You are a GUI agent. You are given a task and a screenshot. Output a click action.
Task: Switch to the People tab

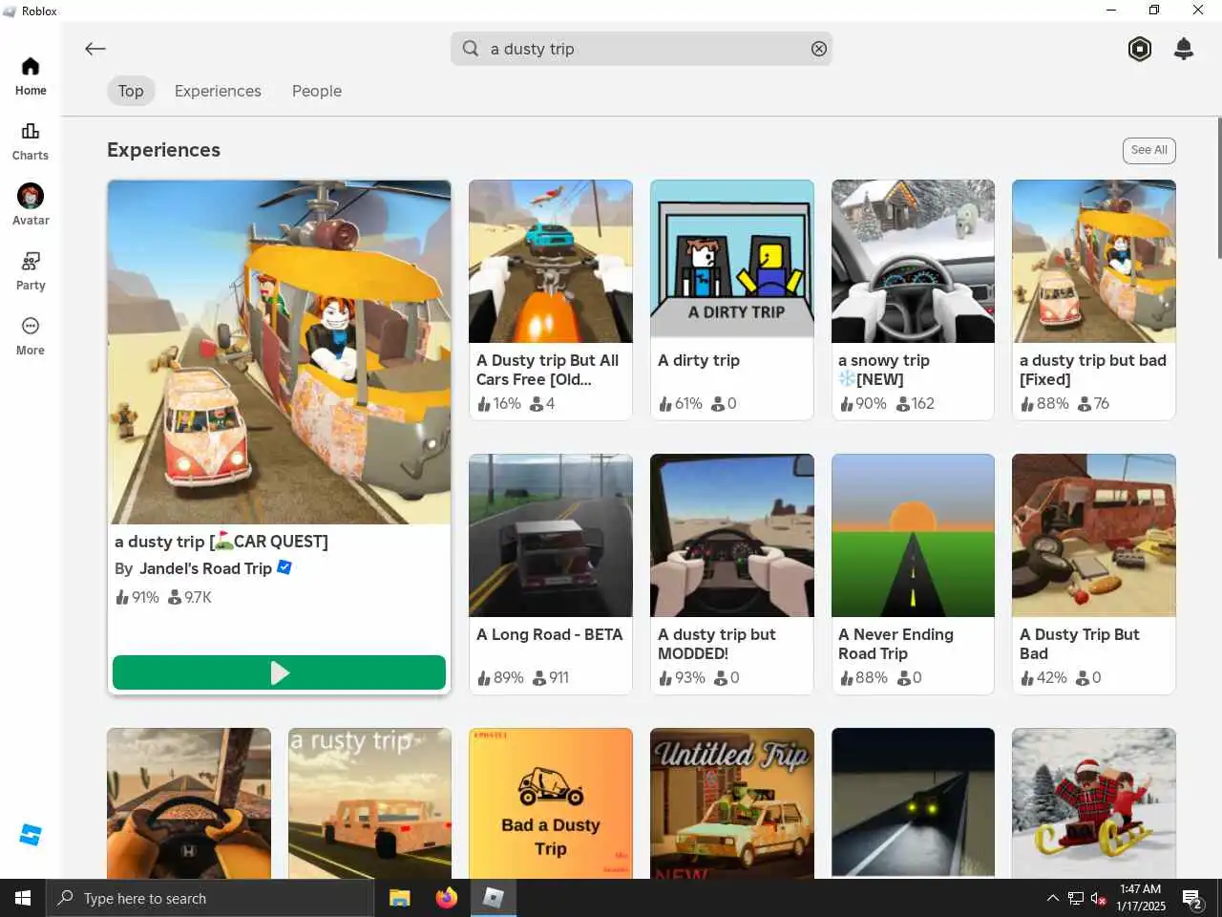pyautogui.click(x=317, y=91)
